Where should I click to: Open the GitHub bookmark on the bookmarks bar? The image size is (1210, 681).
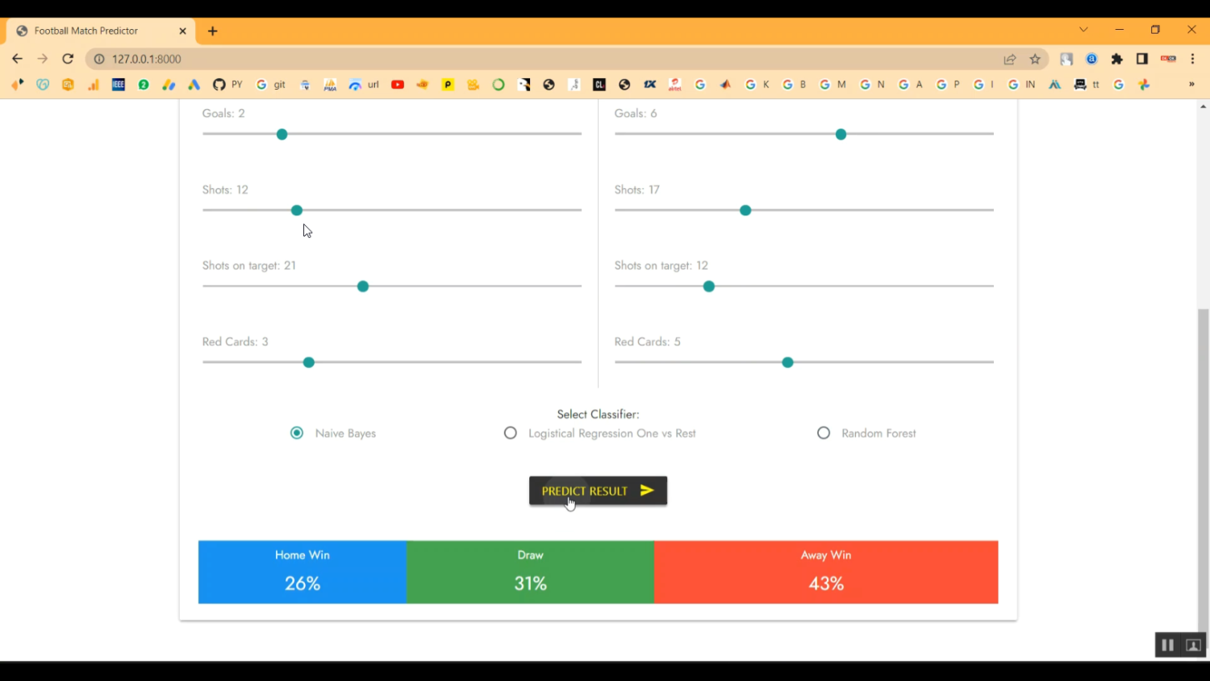tap(219, 84)
